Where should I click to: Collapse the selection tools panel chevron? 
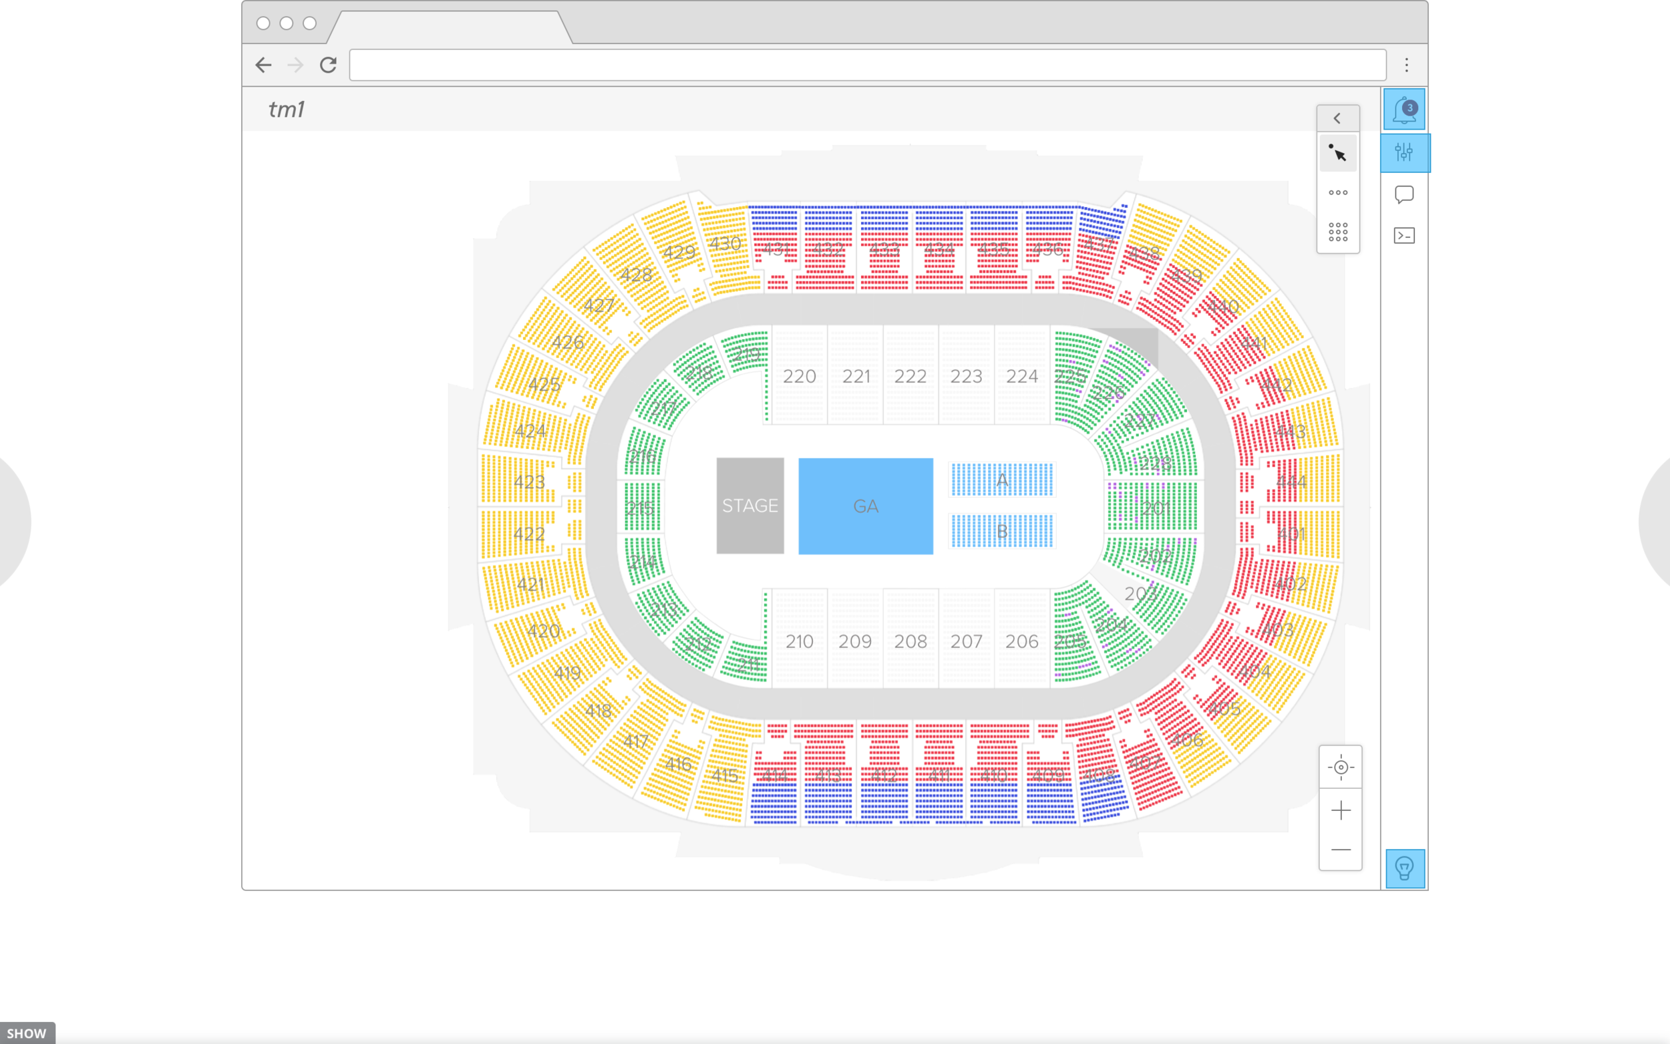click(1337, 118)
